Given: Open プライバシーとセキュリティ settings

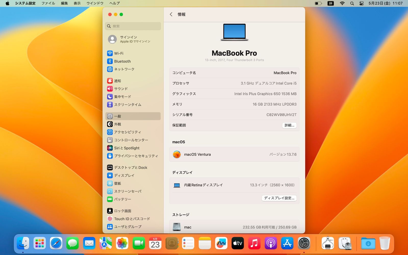Looking at the screenshot, I should 133,156.
